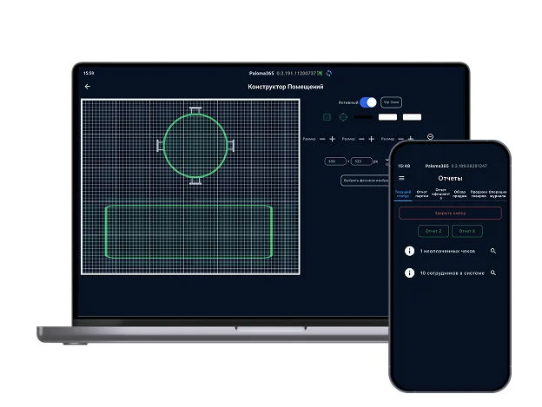Increase the second Размер value

tap(372, 139)
